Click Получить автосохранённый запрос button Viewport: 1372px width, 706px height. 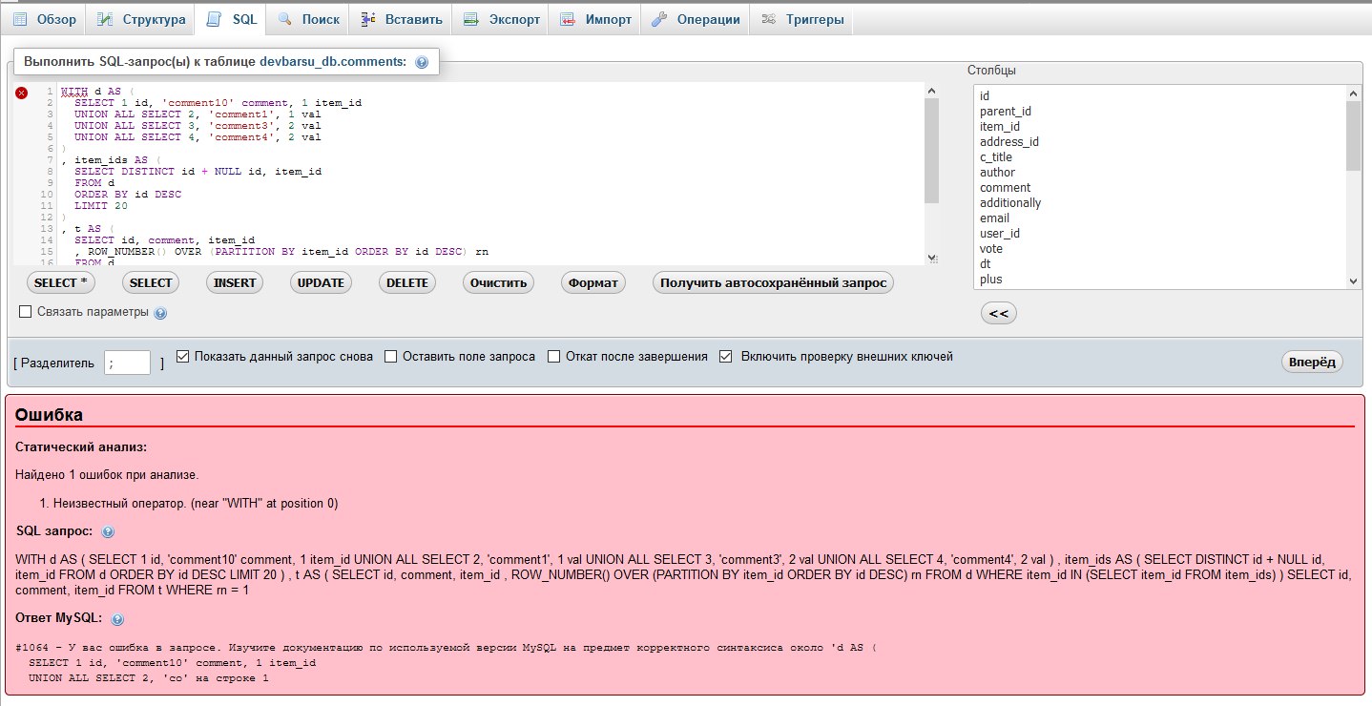(773, 282)
